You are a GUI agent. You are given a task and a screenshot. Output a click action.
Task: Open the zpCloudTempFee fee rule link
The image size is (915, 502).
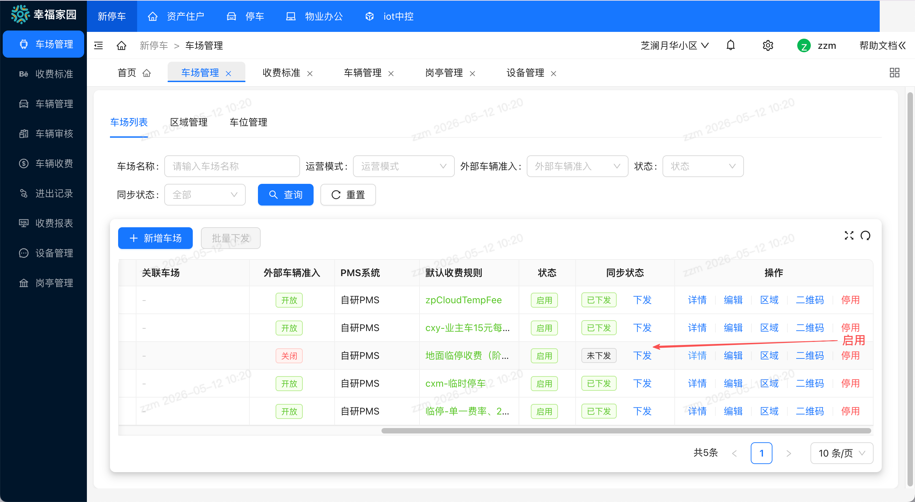click(463, 300)
